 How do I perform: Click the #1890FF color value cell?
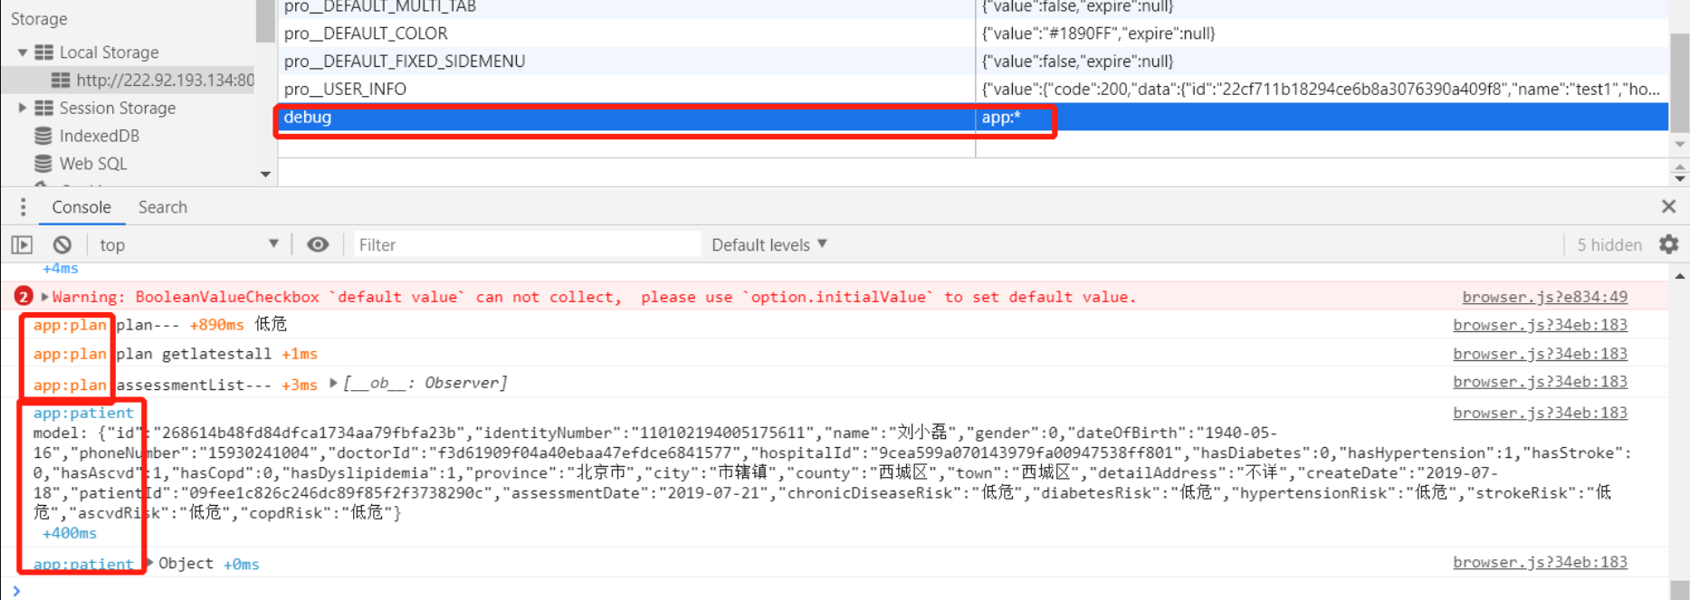click(1322, 33)
